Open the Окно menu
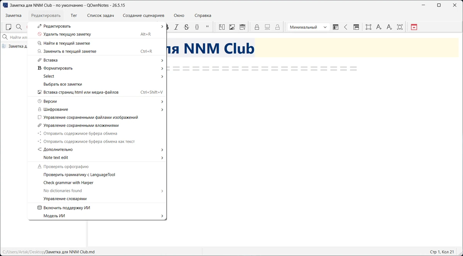Viewport: 463px width, 256px height. coord(179,16)
